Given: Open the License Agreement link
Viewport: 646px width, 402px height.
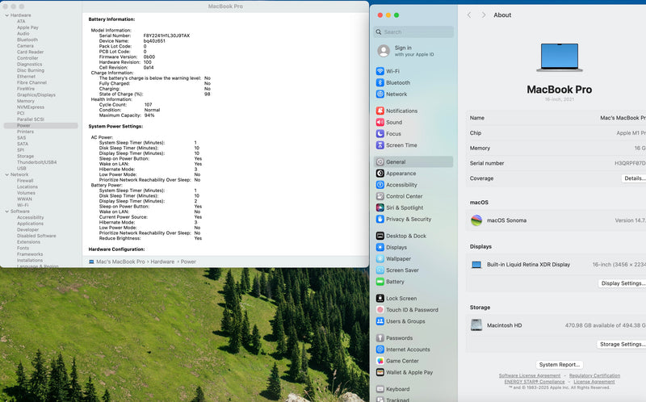Looking at the screenshot, I should tap(594, 382).
